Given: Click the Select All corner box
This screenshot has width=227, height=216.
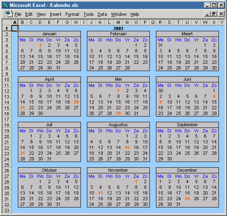Looking at the screenshot, I should [x=7, y=22].
